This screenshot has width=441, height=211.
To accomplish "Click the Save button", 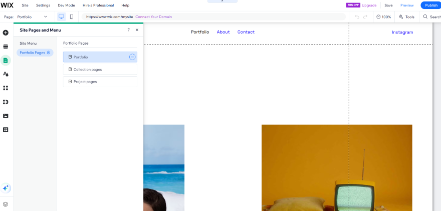I will (x=388, y=6).
